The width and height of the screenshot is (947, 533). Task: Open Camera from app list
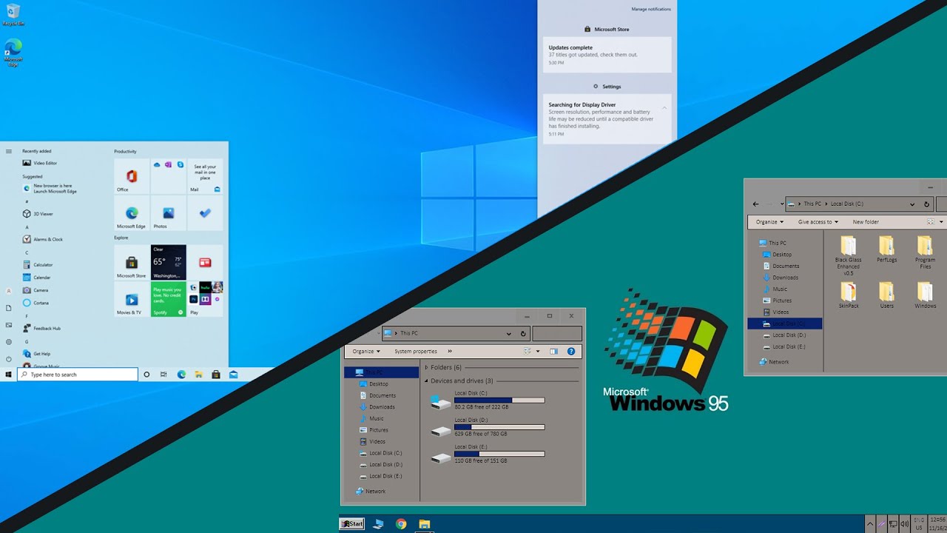click(x=36, y=290)
